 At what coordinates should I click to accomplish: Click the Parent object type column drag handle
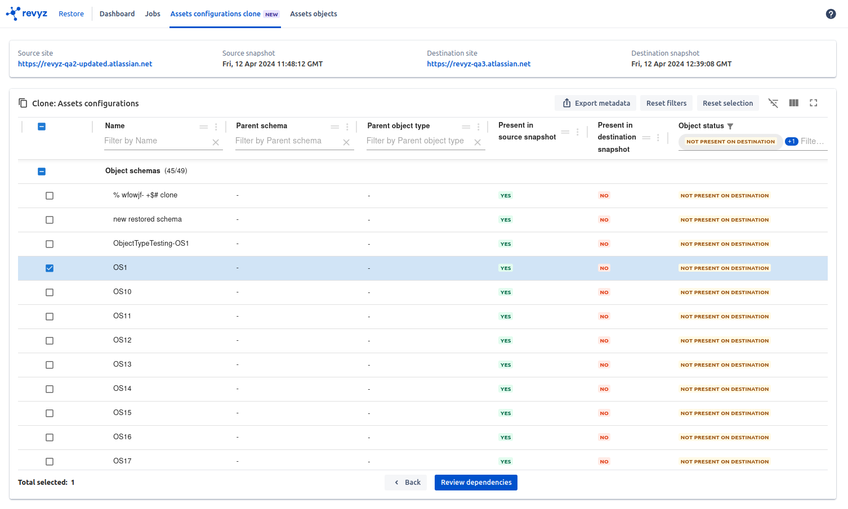(x=466, y=127)
